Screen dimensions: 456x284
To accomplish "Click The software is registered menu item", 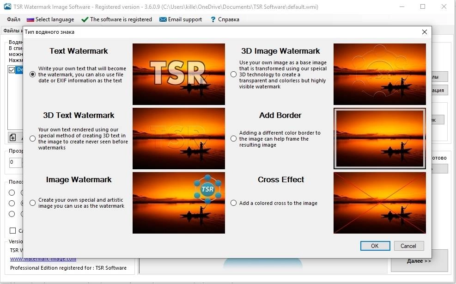I will [116, 19].
